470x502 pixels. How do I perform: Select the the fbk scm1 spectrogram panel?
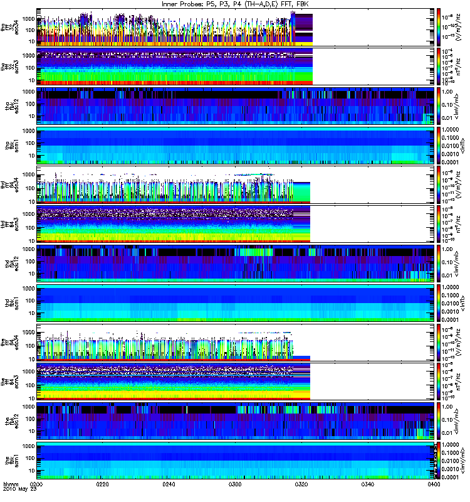tap(236, 461)
